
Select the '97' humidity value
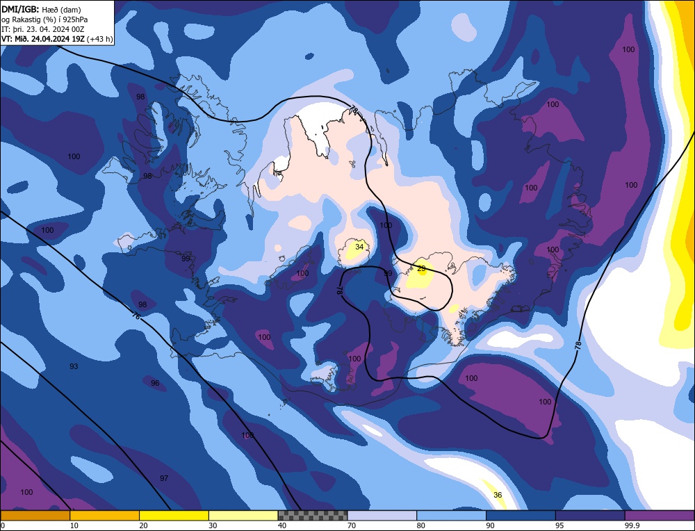(164, 477)
